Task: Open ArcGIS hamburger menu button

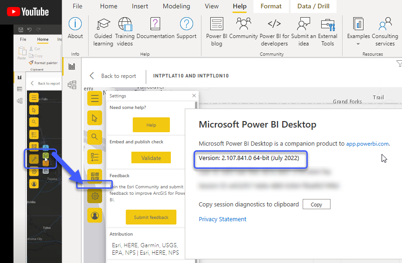Action: (x=95, y=98)
